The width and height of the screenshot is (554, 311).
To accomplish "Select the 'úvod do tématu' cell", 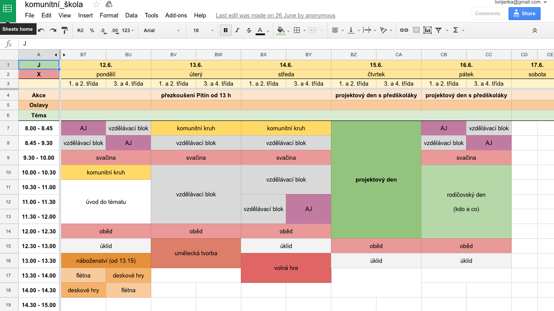I will [106, 202].
